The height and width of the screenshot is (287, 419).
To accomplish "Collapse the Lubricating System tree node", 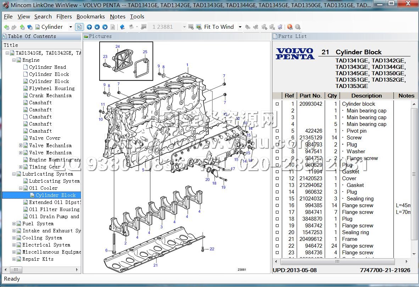I will tap(14, 174).
